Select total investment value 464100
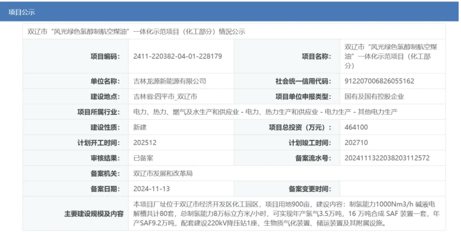461x232 pixels. click(x=356, y=127)
